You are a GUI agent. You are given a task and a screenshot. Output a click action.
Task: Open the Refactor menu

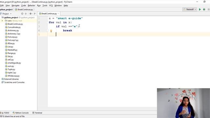click(31, 6)
